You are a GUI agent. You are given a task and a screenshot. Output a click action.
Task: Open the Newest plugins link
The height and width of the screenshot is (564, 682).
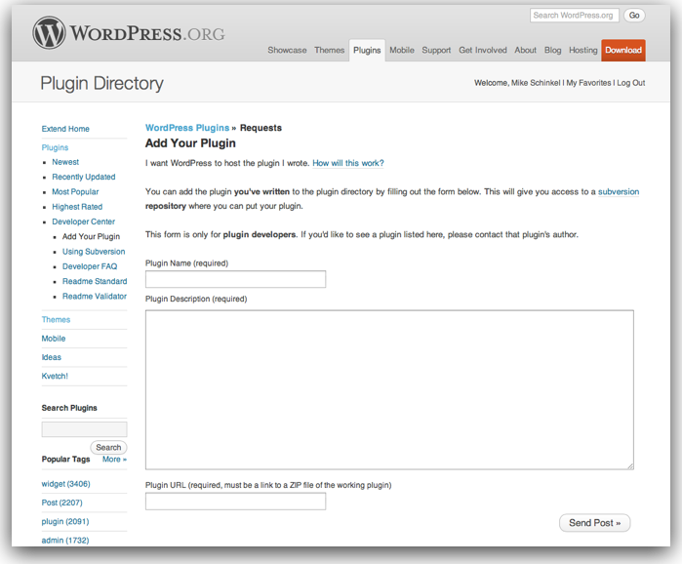coord(65,162)
